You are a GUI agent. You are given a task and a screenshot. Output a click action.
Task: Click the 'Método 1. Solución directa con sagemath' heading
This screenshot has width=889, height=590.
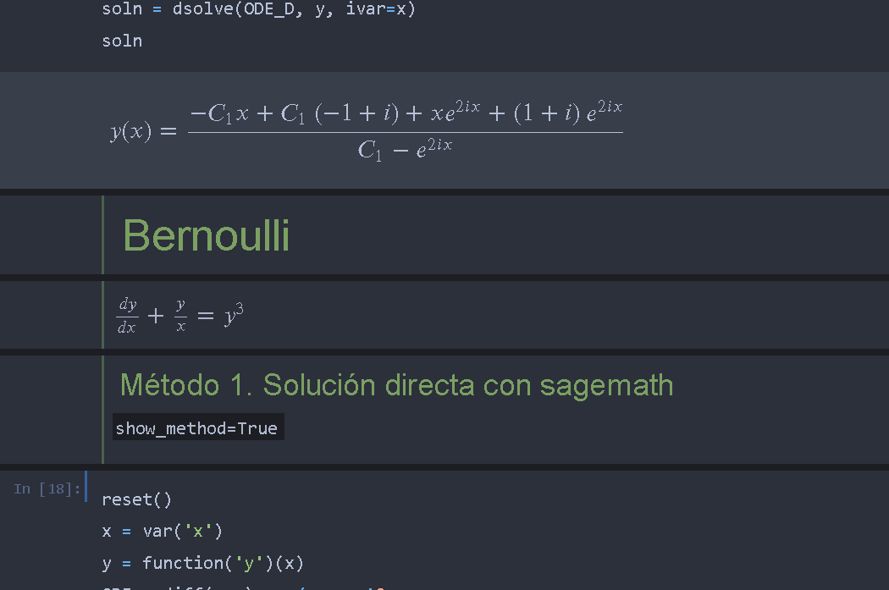click(396, 385)
